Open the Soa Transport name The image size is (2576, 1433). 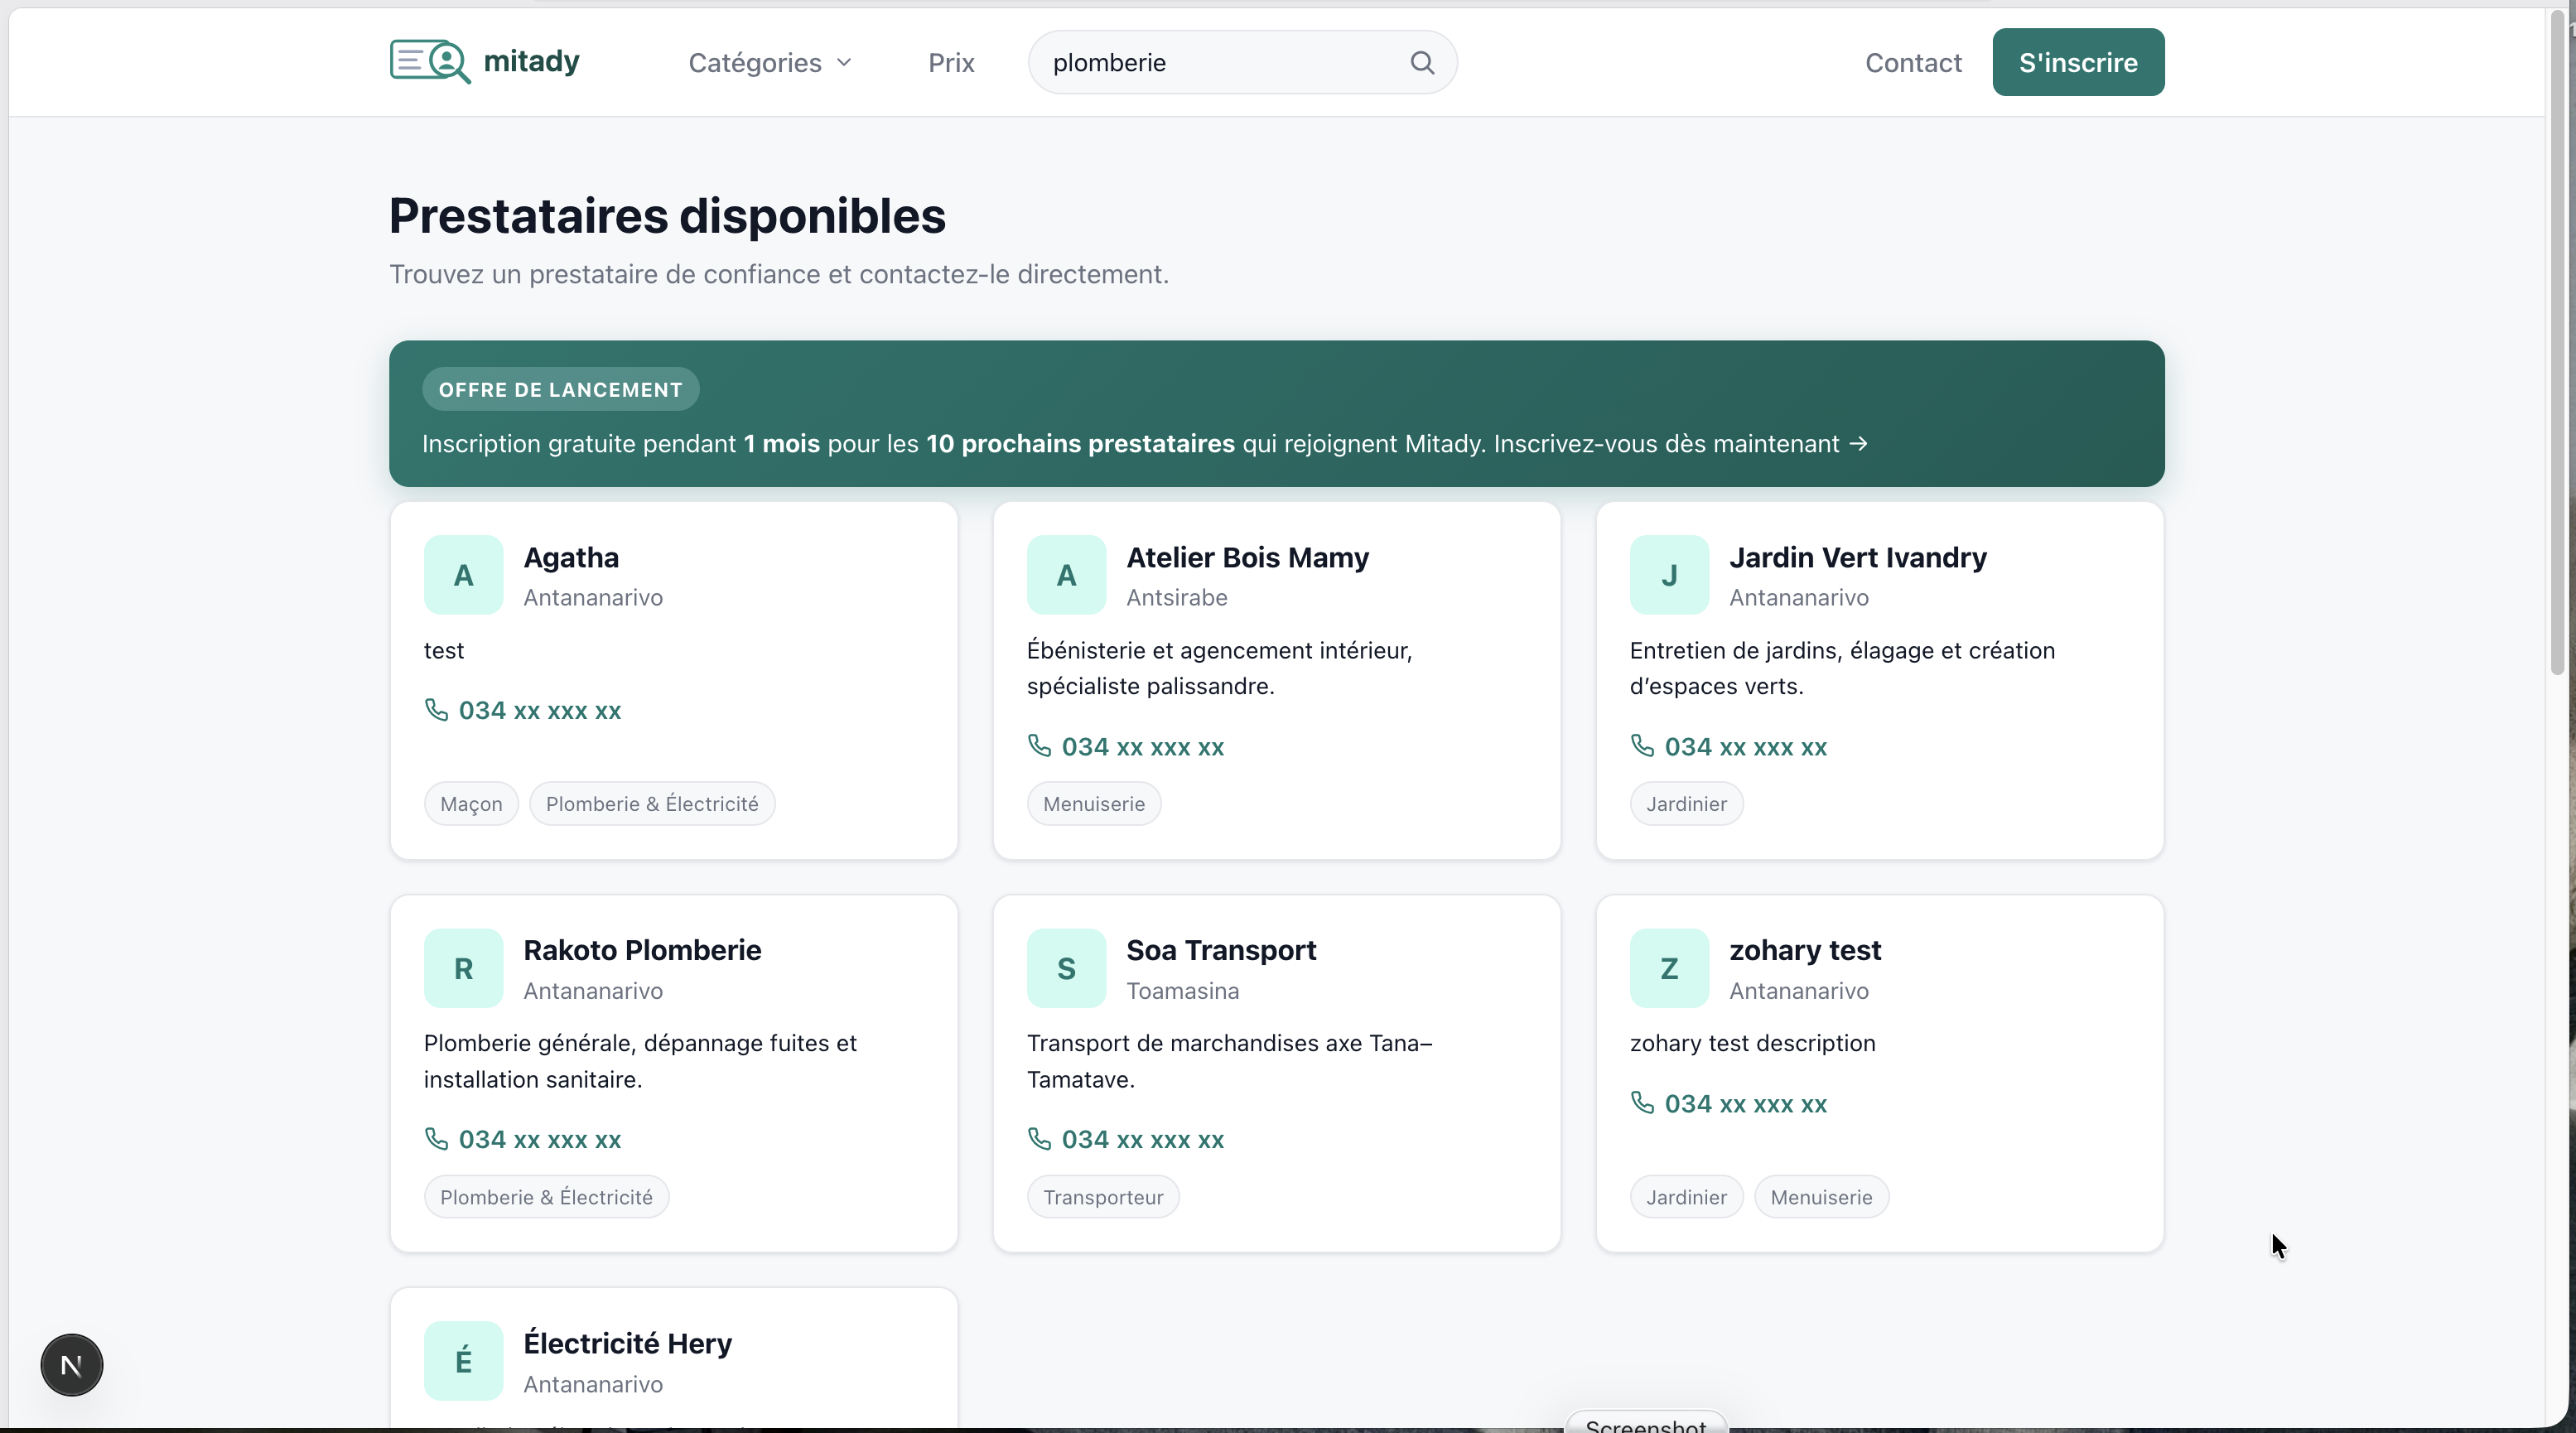point(1221,950)
